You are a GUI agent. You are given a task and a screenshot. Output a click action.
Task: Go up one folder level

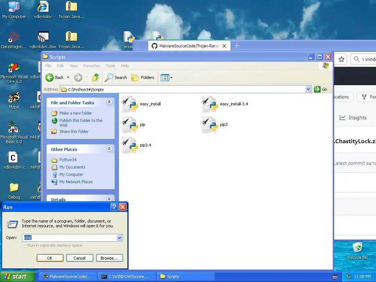(96, 77)
